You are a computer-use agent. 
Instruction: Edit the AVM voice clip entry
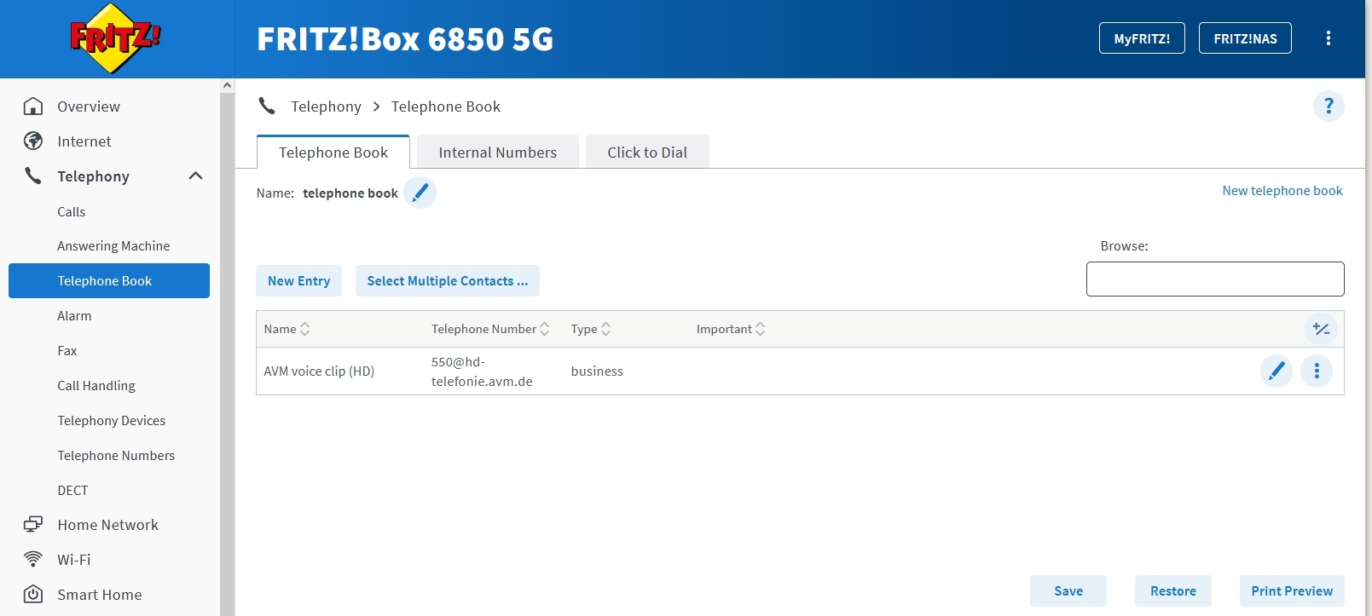coord(1276,371)
